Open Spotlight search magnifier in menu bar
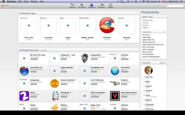This screenshot has width=185, height=115. click(182, 1)
